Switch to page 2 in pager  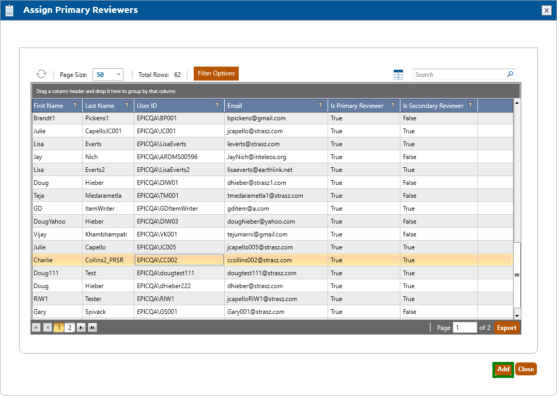pyautogui.click(x=70, y=327)
